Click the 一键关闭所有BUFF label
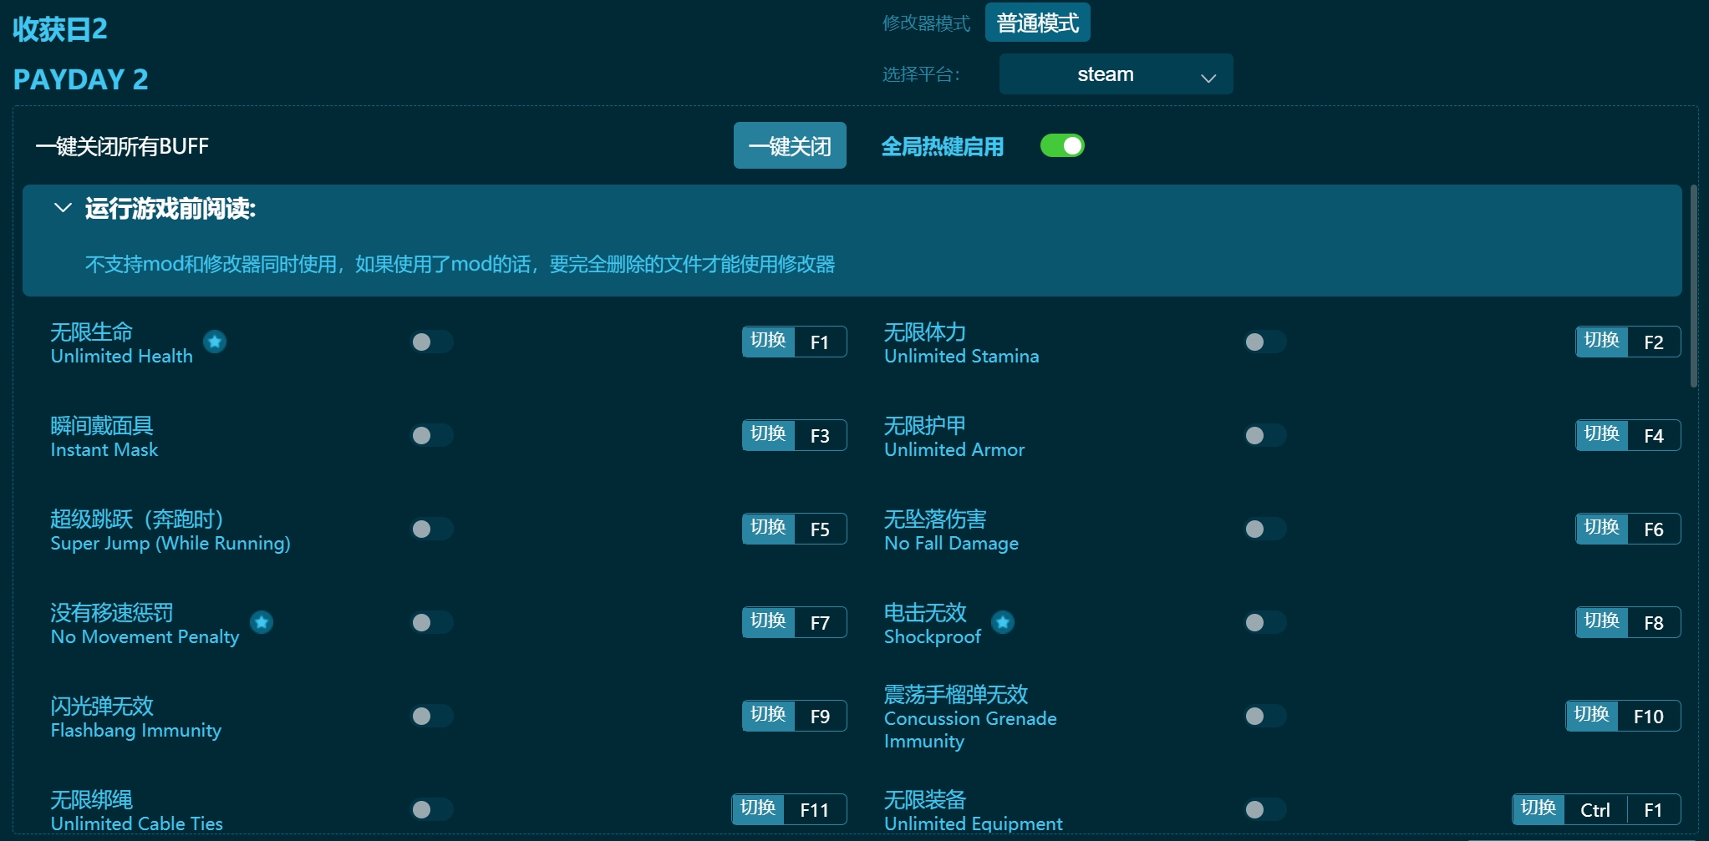The width and height of the screenshot is (1709, 841). 122,146
